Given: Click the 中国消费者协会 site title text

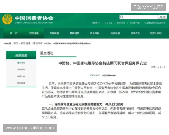Looking at the screenshot, I should (34, 18).
